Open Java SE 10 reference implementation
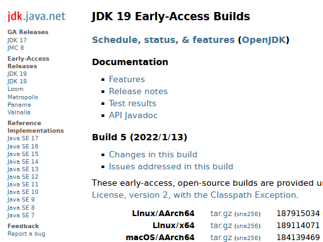Viewport: 323px width, 242px height. coord(23,192)
